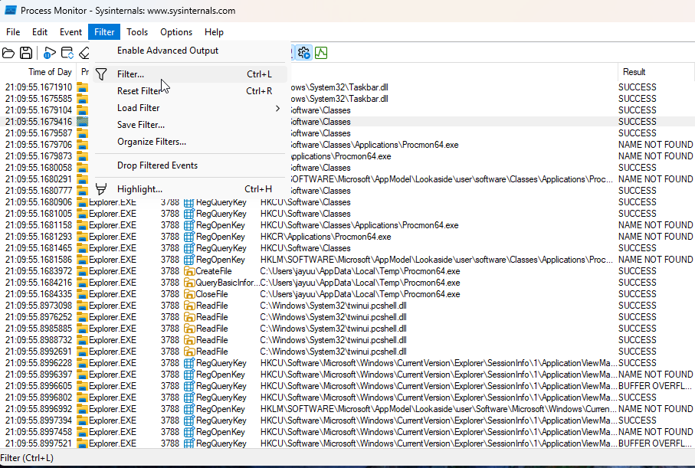
Task: Expand the Load Filter submenu
Action: (190, 108)
